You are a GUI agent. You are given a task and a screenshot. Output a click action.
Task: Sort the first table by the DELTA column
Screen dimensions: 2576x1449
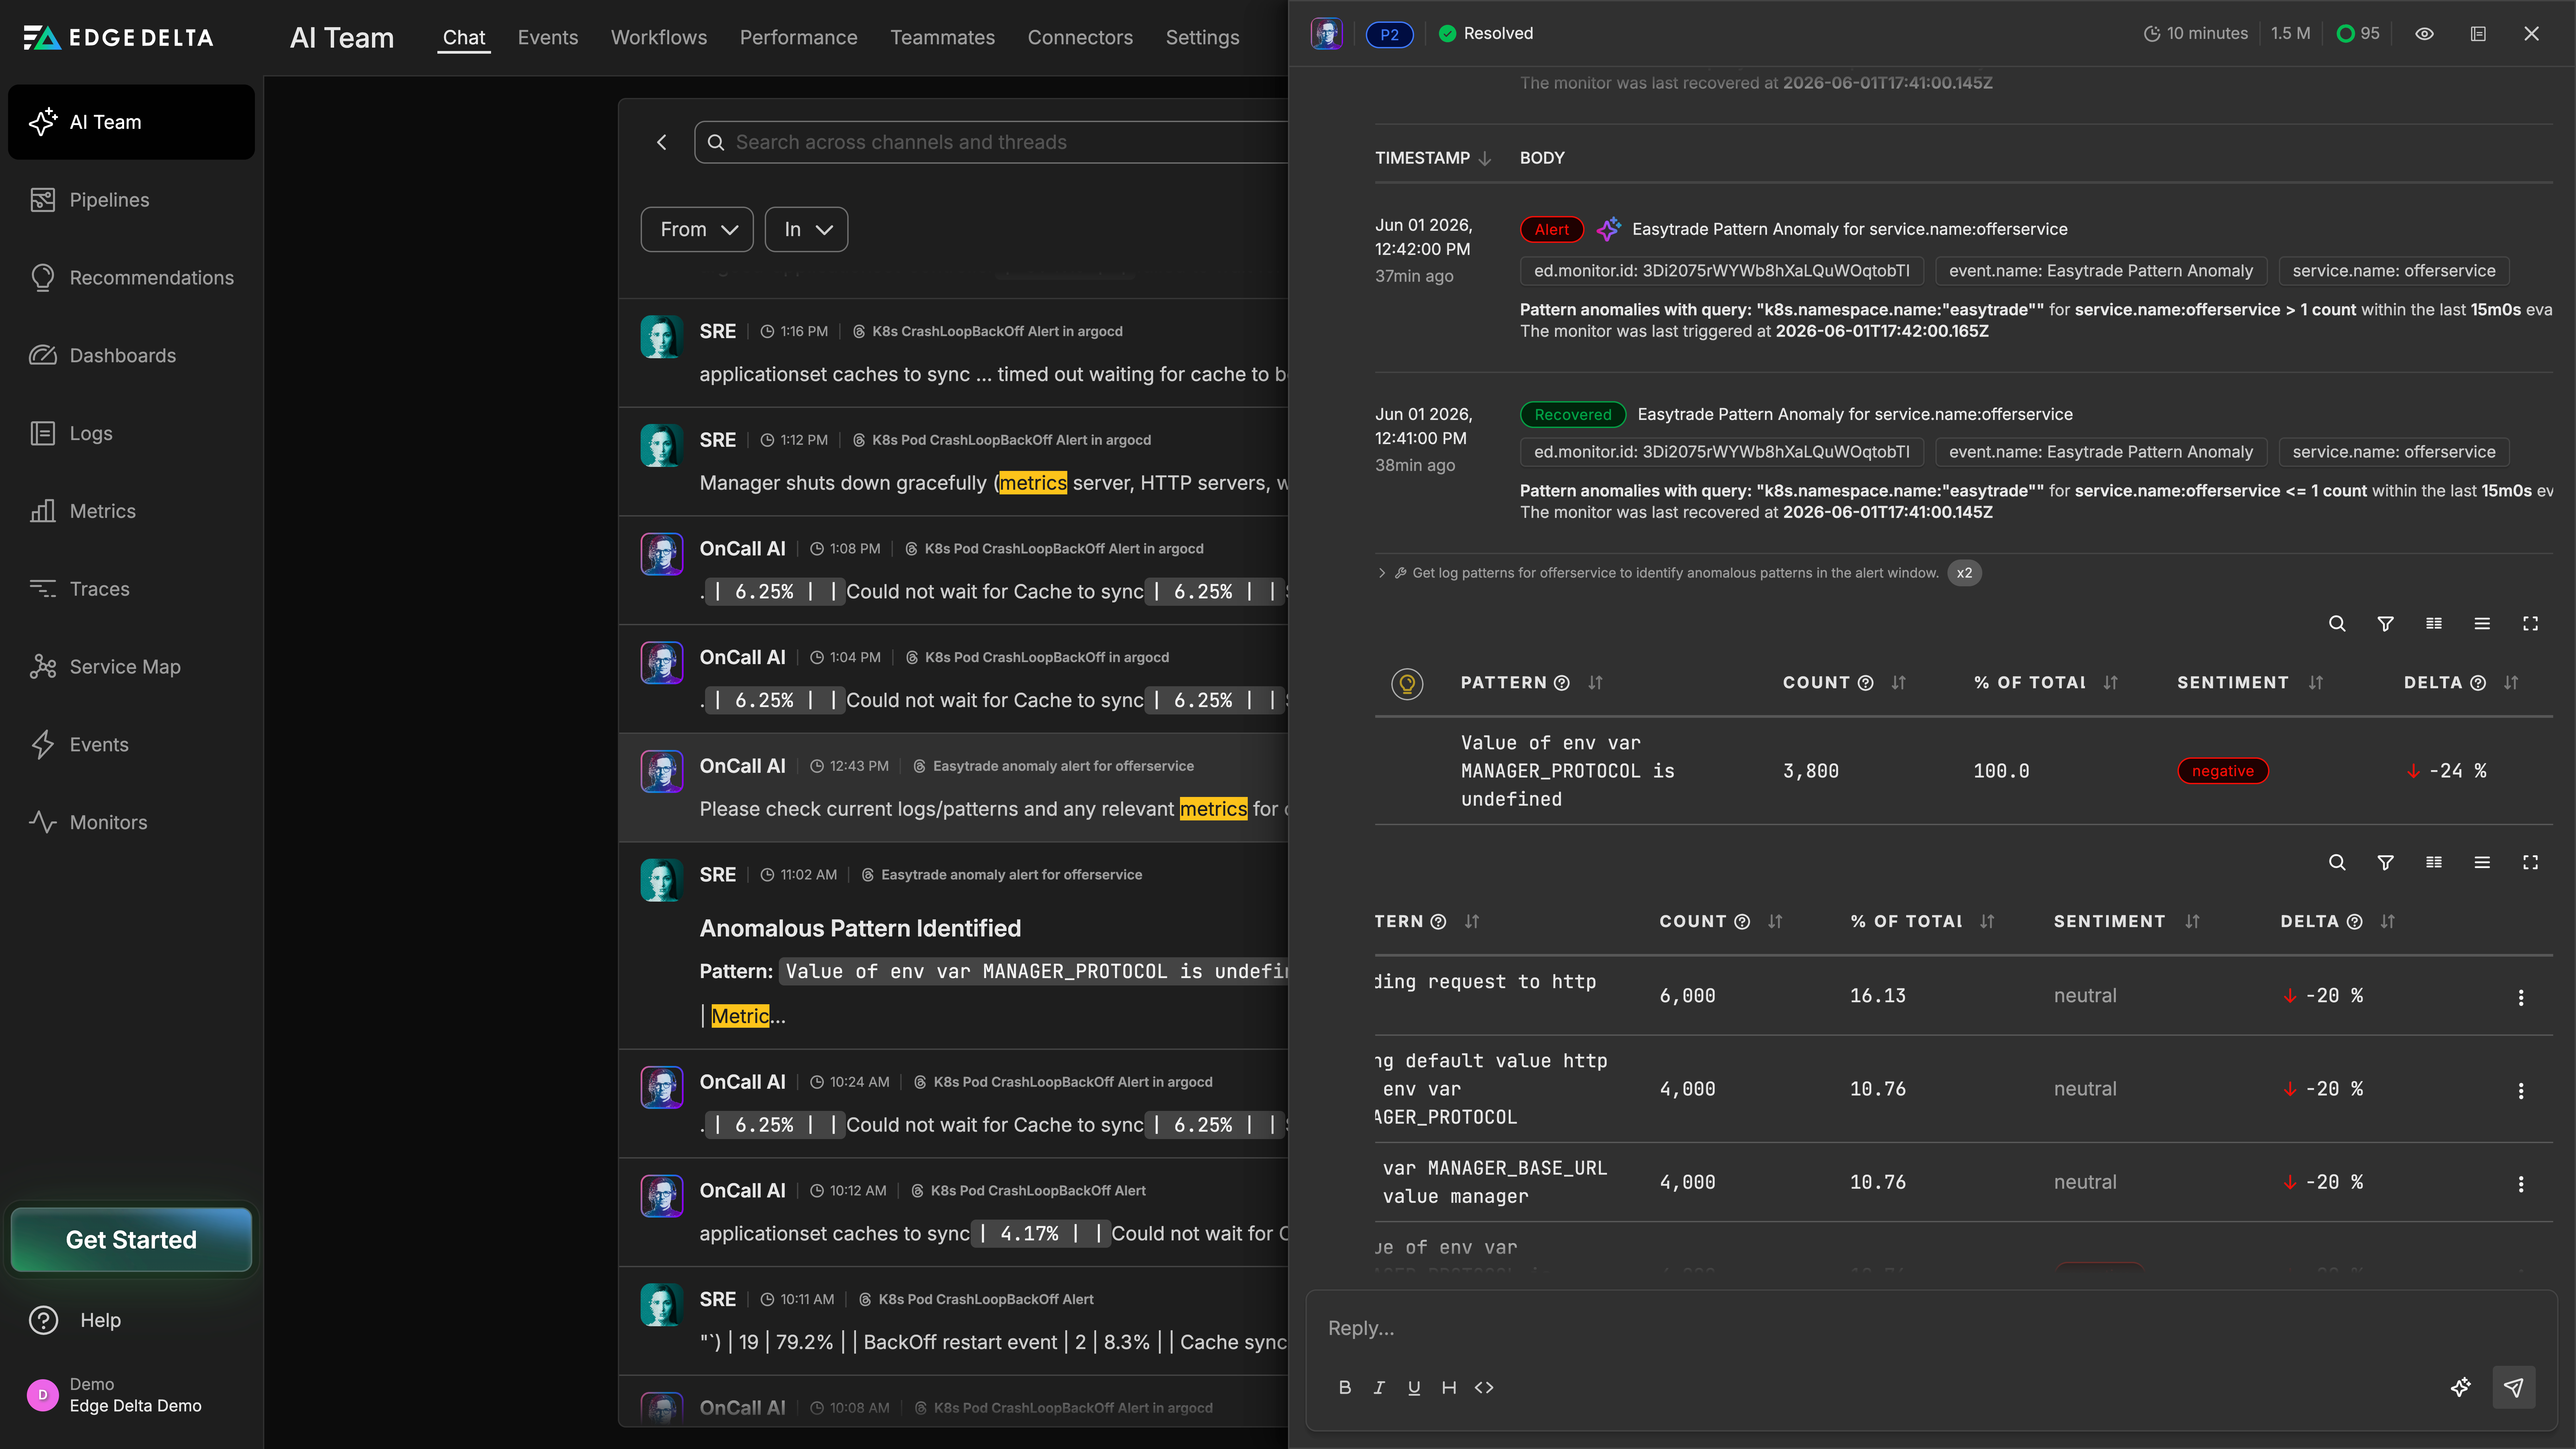tap(2511, 683)
